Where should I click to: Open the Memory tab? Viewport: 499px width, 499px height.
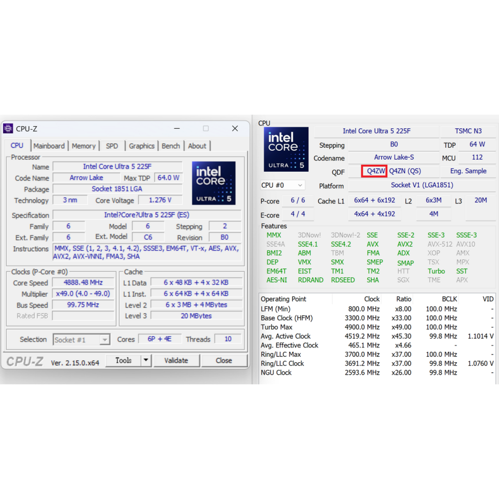click(x=83, y=146)
